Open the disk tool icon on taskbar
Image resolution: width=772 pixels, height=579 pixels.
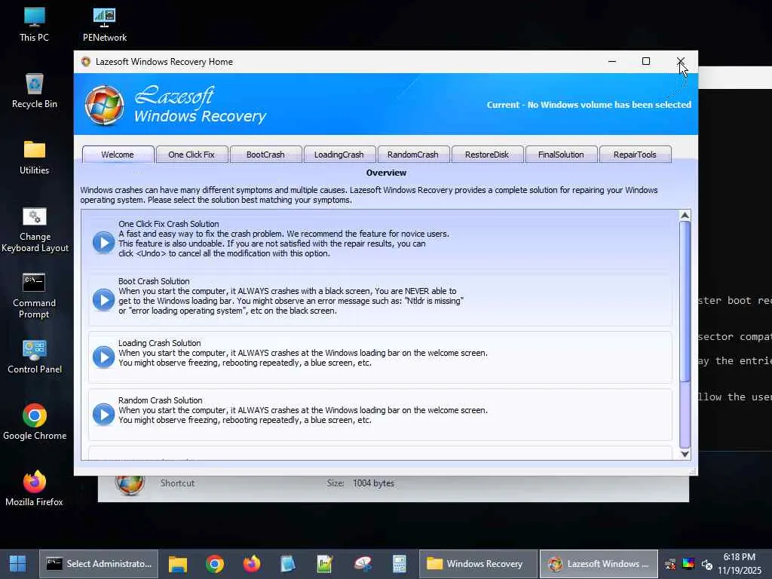click(363, 564)
